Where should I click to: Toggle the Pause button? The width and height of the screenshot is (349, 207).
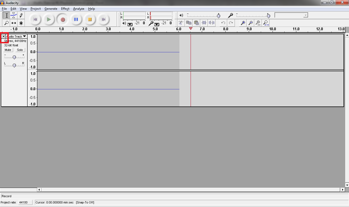[x=76, y=19]
